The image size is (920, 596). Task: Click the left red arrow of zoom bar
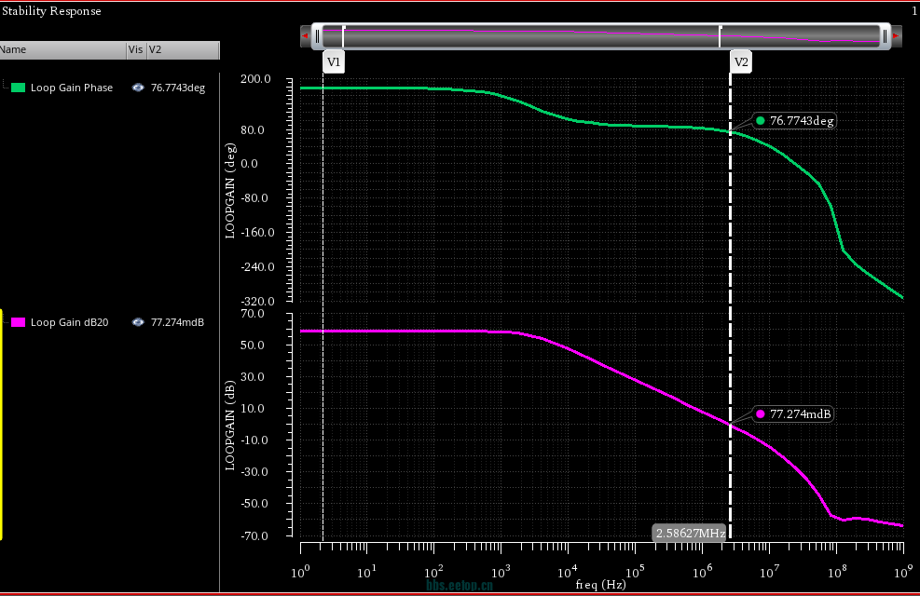[305, 36]
